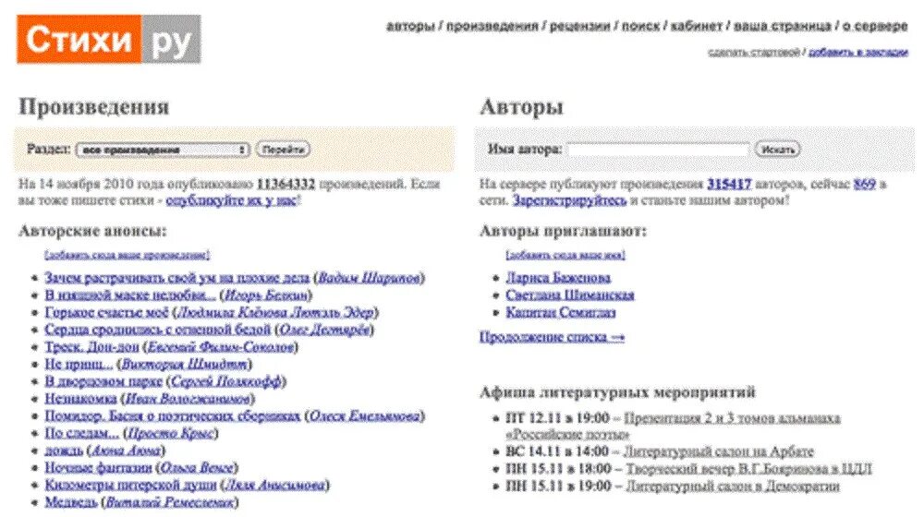Click the Зарегистрируйтесь link
Image resolution: width=924 pixels, height=517 pixels.
569,200
